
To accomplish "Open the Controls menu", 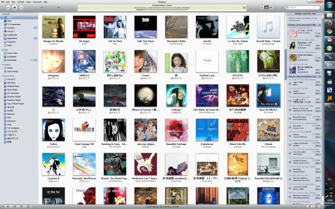I will coord(21,2).
